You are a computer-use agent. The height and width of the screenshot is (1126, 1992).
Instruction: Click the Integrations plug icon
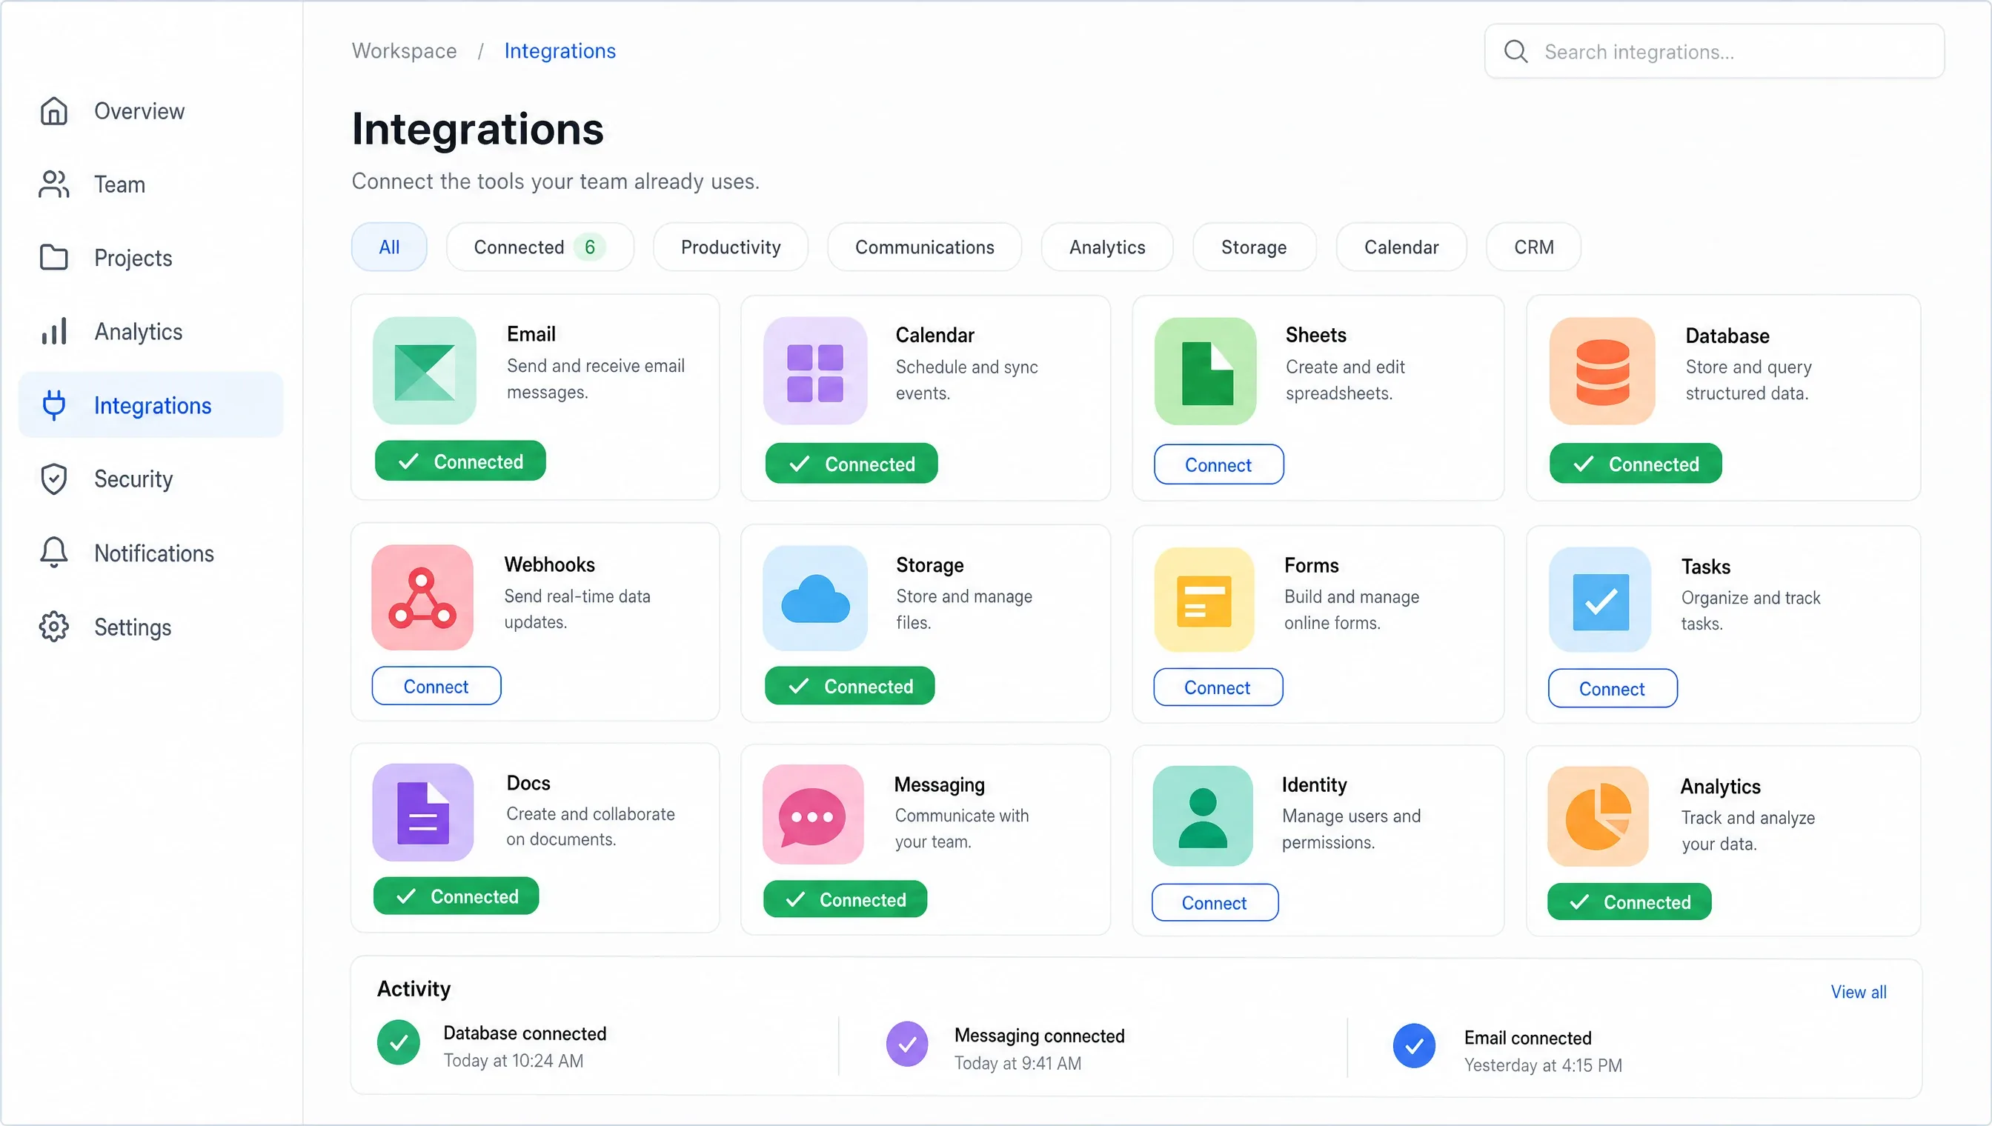(53, 404)
